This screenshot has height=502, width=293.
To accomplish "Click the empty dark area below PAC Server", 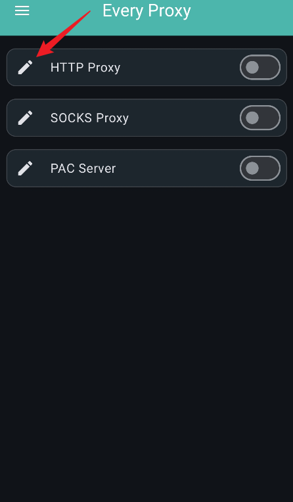I will [x=146, y=344].
